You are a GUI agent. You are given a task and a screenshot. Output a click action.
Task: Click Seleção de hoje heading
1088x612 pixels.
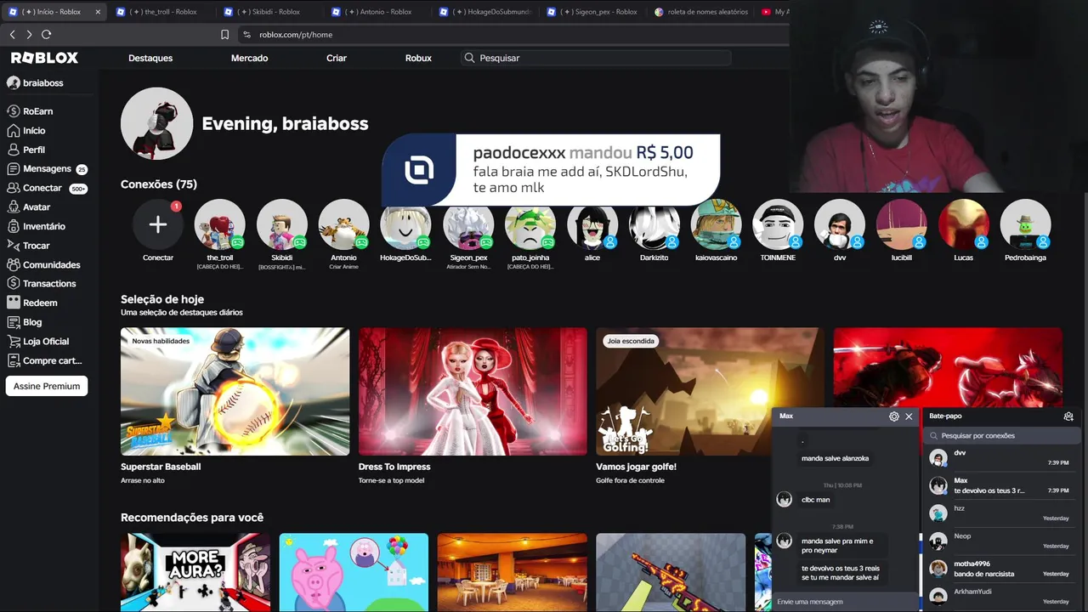162,299
